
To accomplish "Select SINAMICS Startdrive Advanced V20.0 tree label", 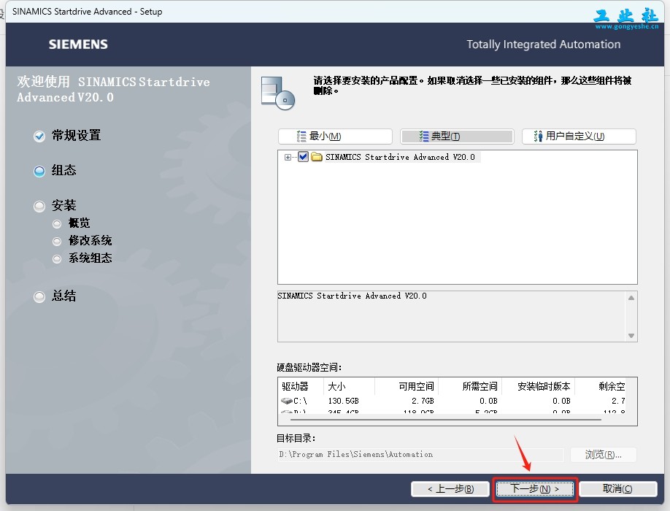I will [400, 157].
